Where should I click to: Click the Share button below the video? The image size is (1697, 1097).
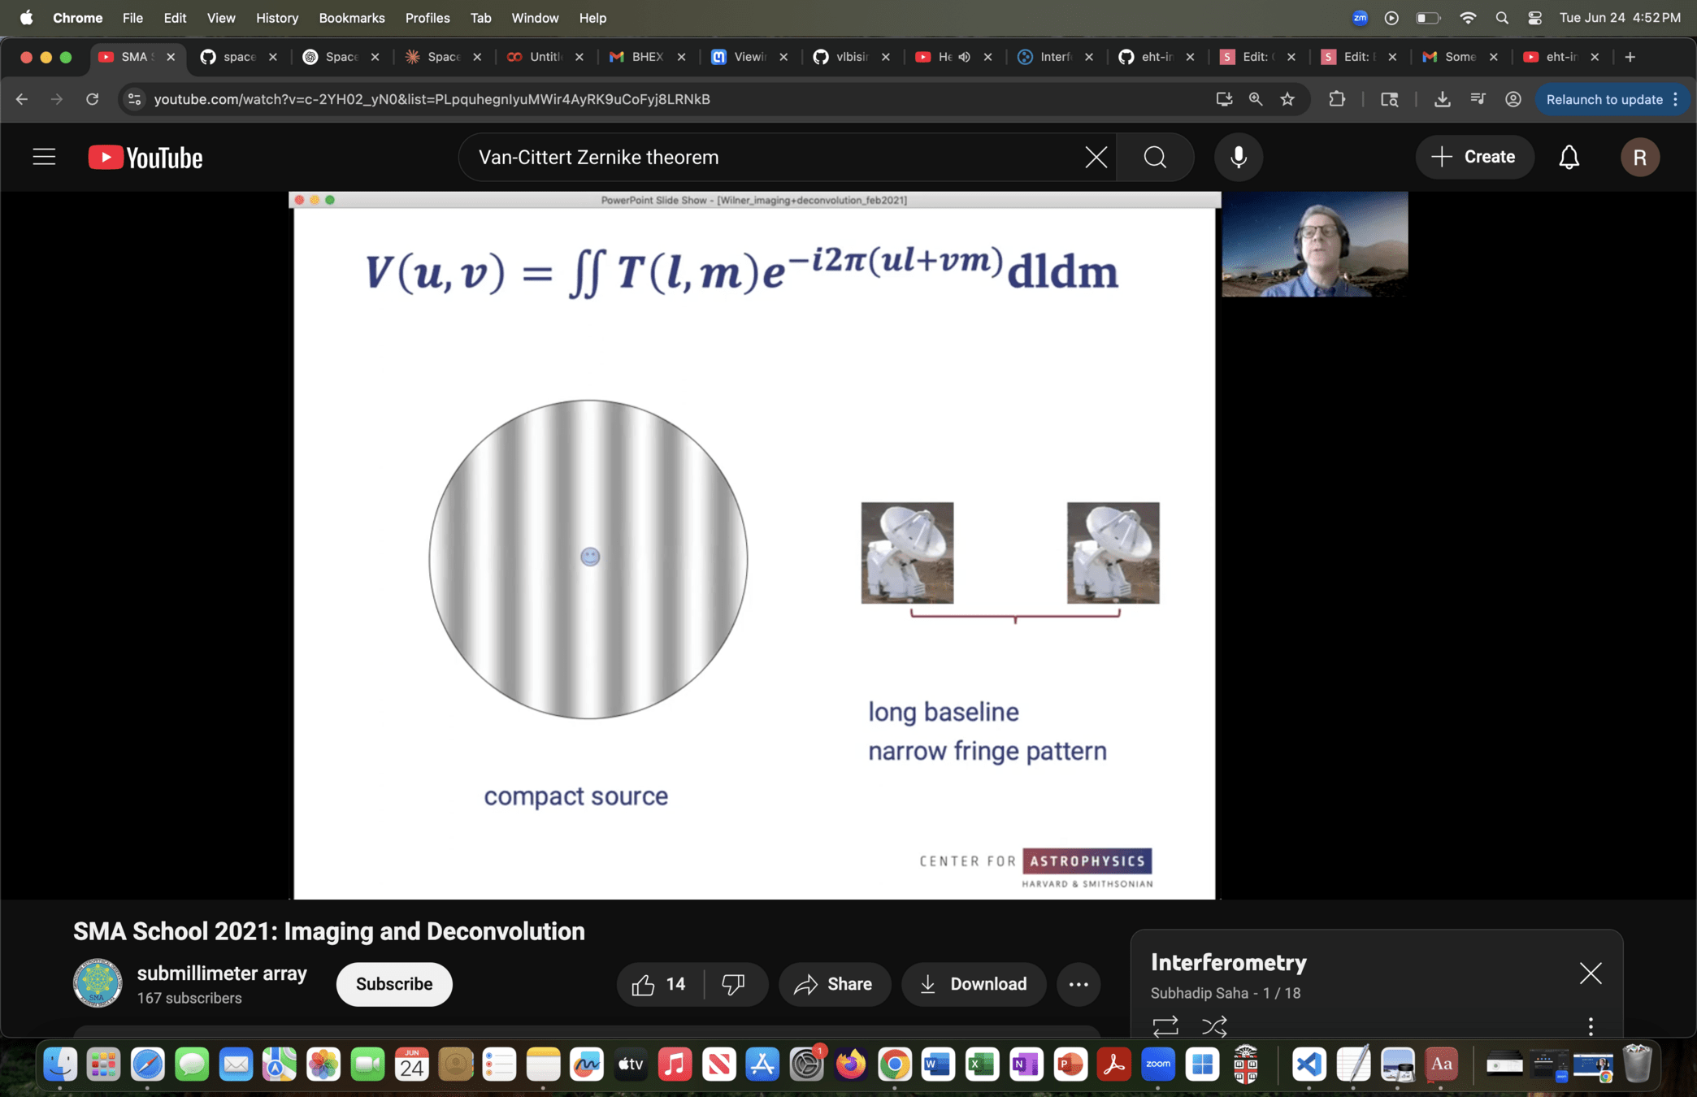(834, 984)
